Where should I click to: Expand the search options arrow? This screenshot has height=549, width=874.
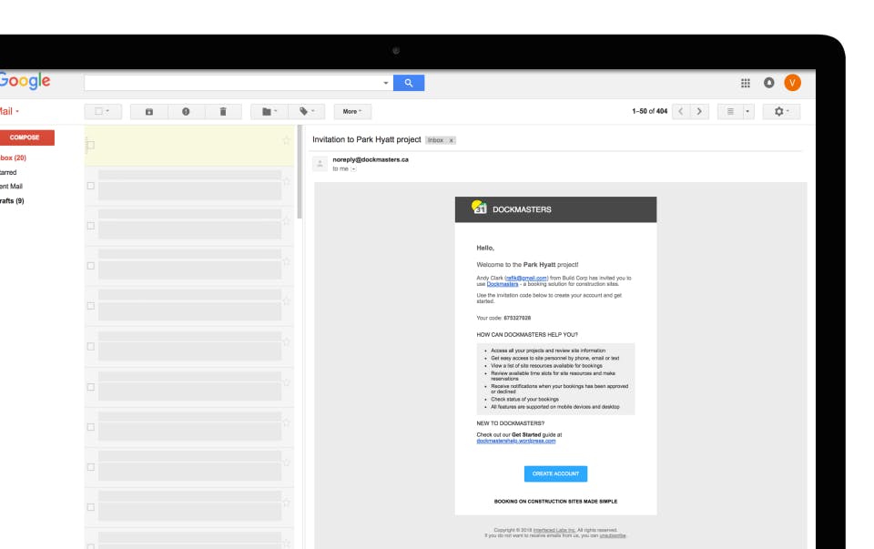(386, 83)
